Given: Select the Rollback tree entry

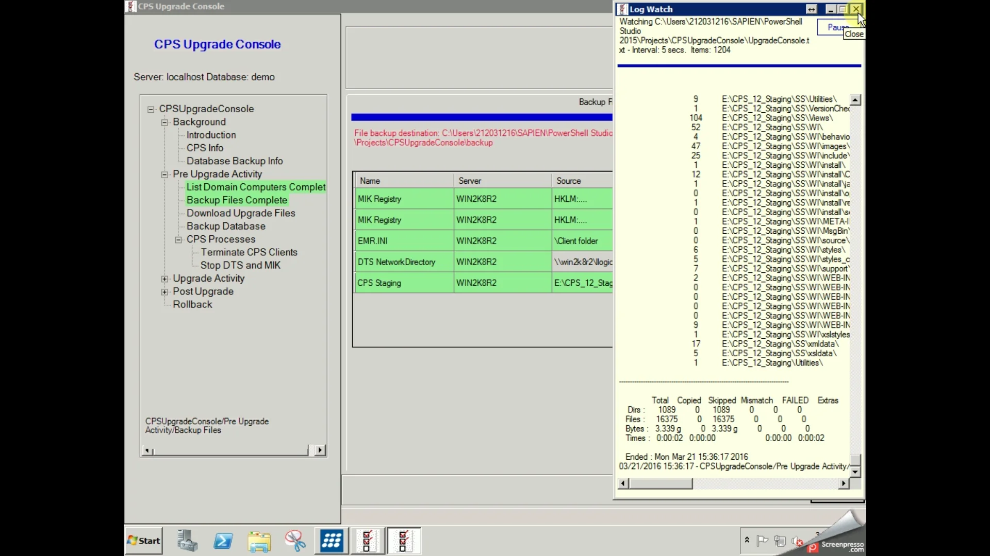Looking at the screenshot, I should click(x=193, y=304).
